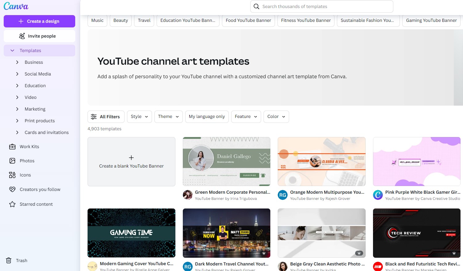Click RG avatar beside Dark Modern Travel
The image size is (463, 271).
[188, 267]
